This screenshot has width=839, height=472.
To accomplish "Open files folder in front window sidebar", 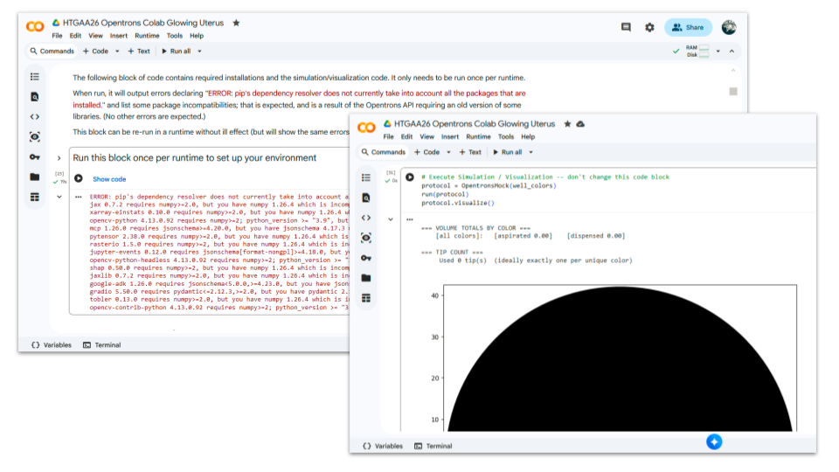I will pyautogui.click(x=366, y=278).
